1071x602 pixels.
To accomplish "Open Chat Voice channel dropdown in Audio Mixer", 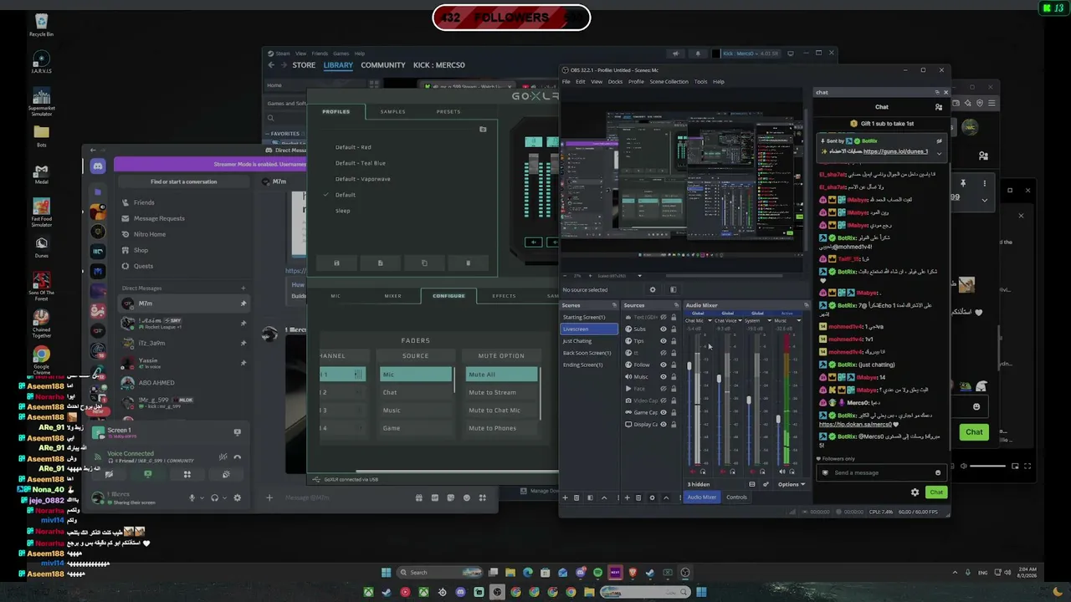I will [x=740, y=320].
